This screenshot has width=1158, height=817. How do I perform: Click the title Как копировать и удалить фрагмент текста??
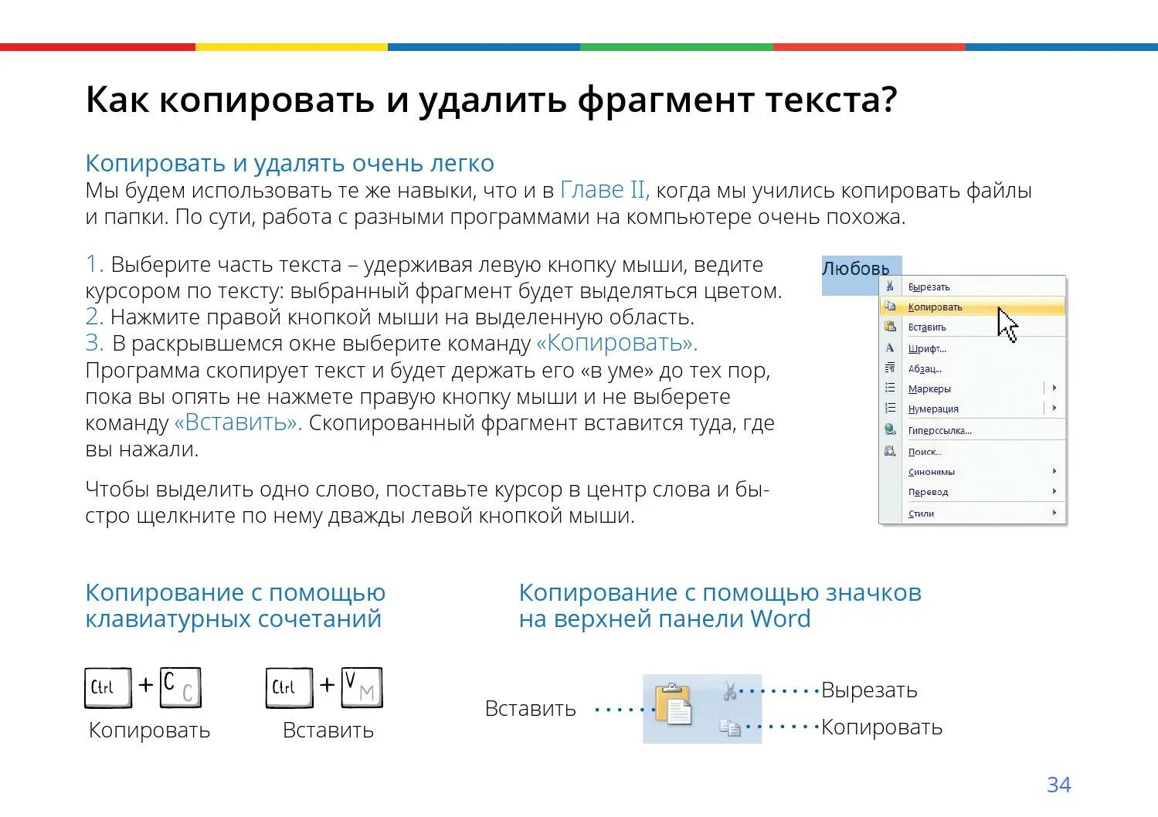tap(491, 100)
